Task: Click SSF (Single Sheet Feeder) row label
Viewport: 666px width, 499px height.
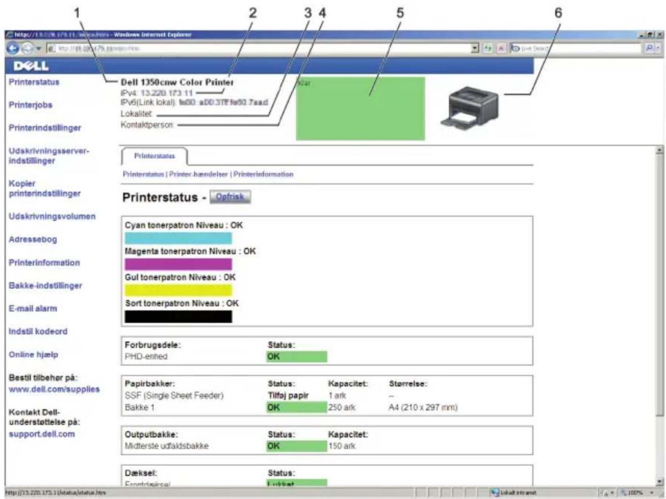Action: [174, 396]
